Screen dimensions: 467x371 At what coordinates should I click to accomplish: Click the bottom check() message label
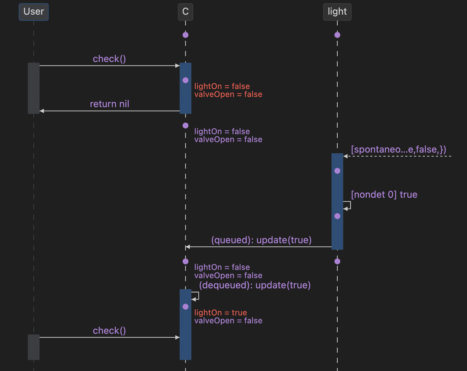[x=109, y=331]
